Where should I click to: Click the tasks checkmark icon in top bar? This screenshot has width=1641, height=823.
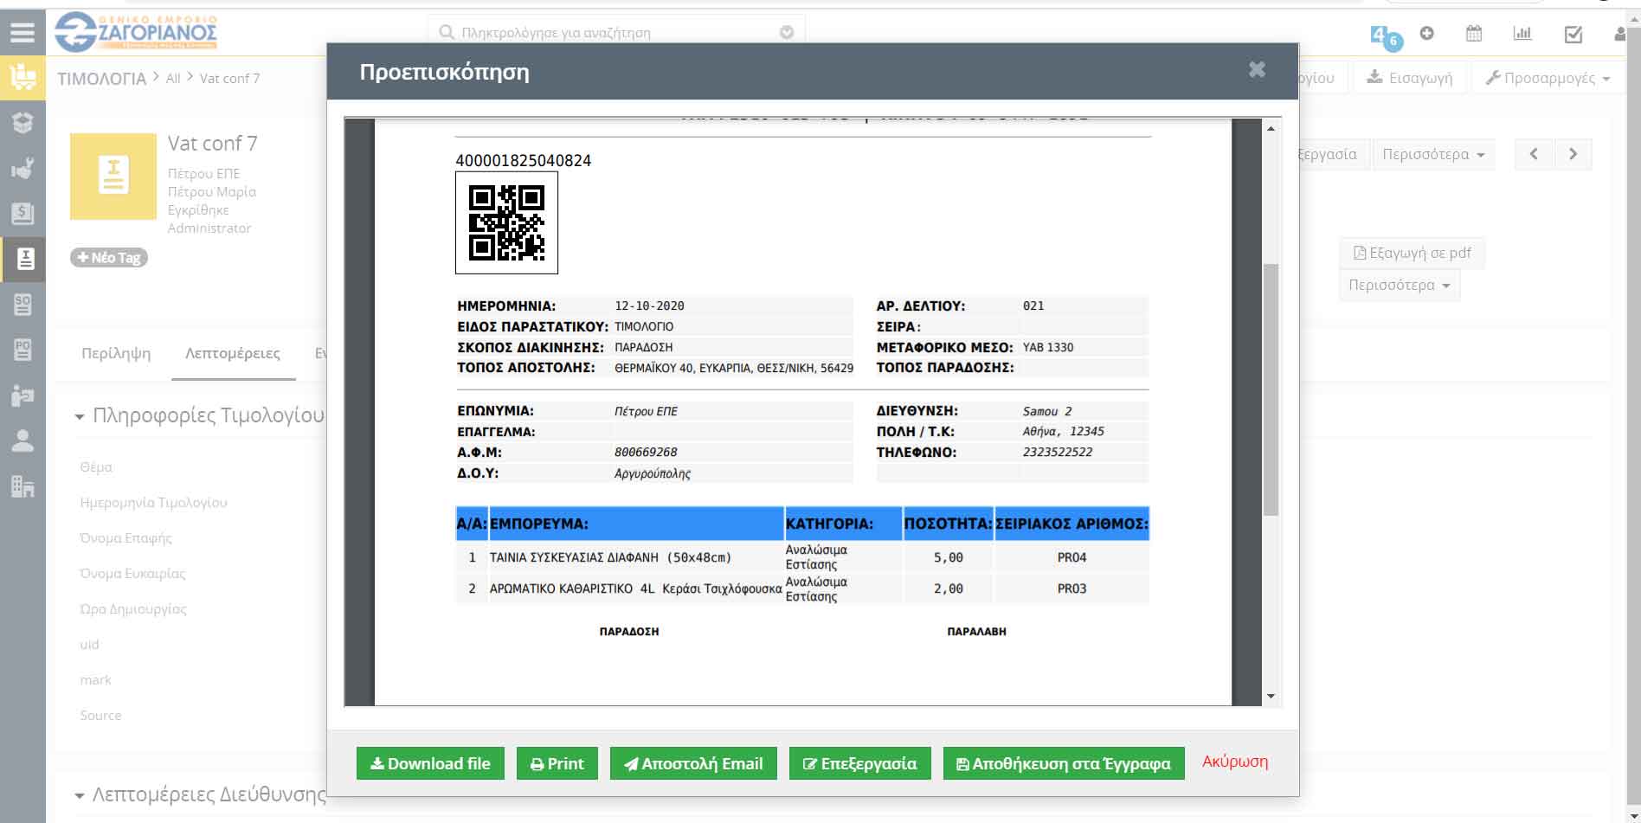click(x=1573, y=34)
